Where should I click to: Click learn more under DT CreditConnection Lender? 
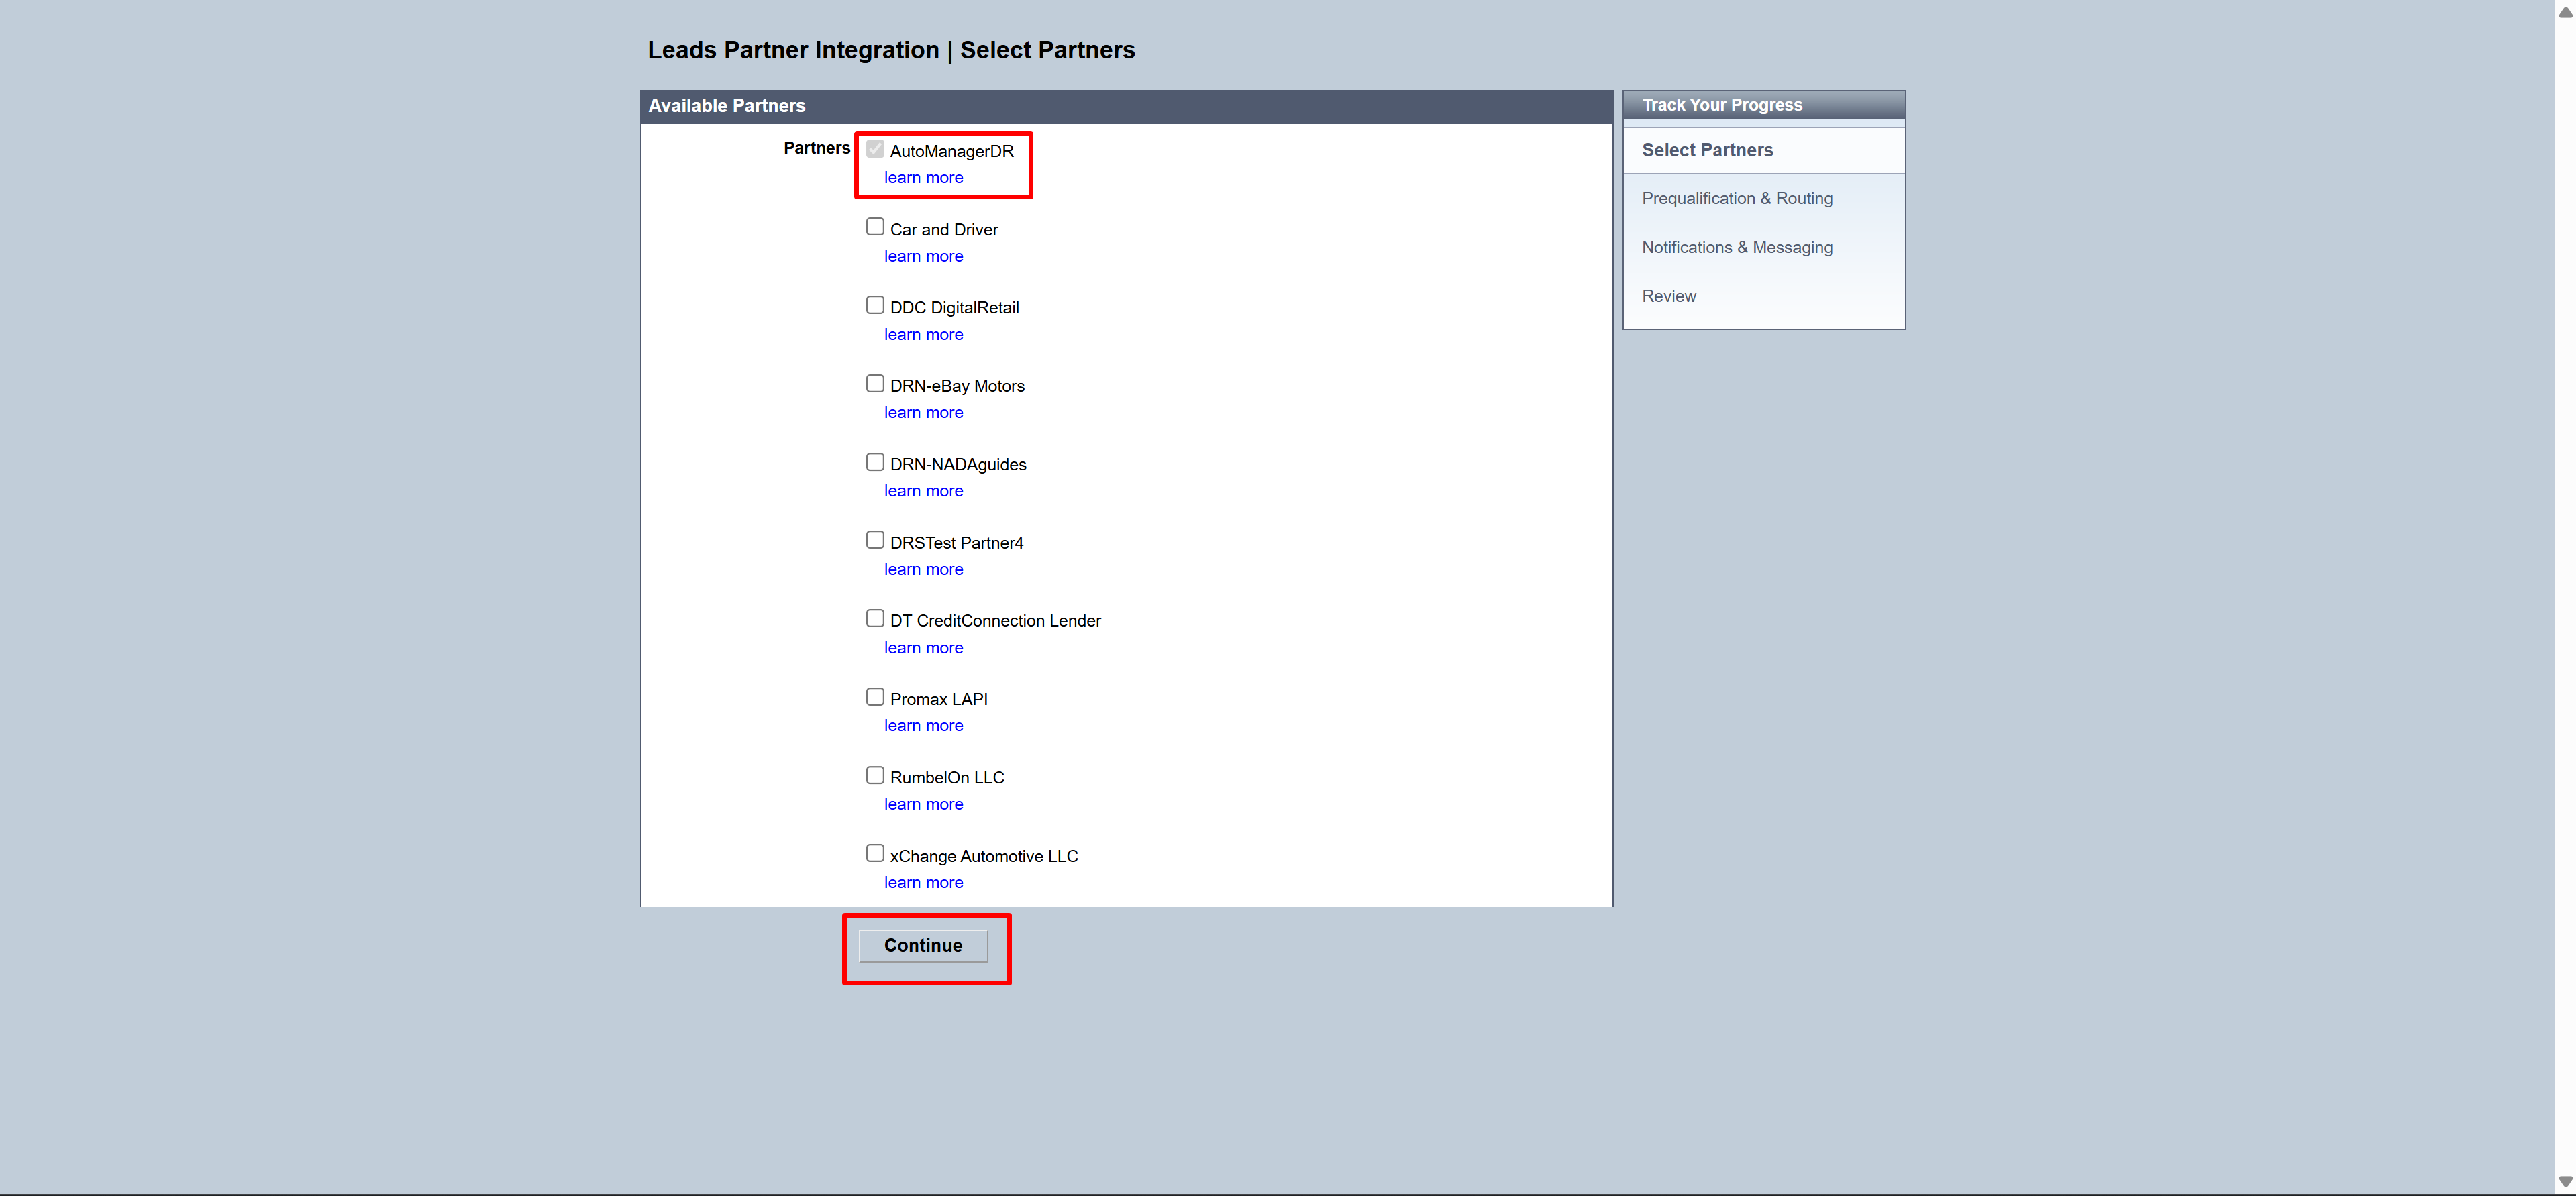[923, 648]
